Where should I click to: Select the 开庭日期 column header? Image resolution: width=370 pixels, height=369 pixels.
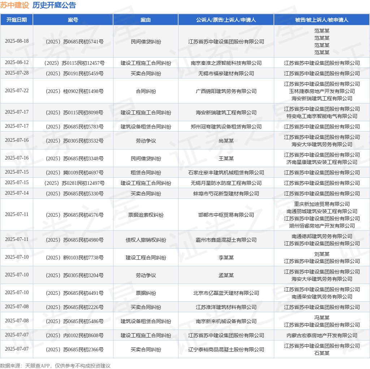click(x=17, y=20)
